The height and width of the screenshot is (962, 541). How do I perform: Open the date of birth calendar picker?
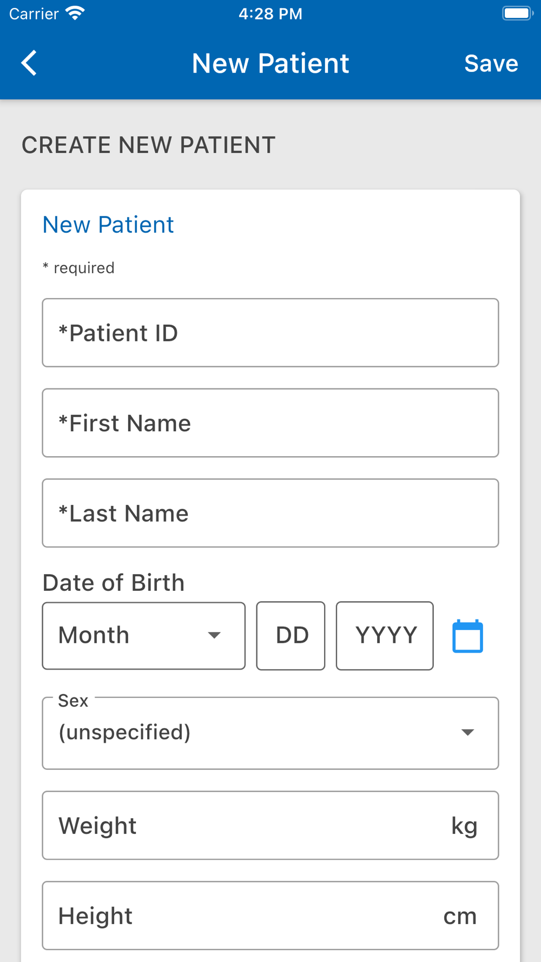[467, 636]
